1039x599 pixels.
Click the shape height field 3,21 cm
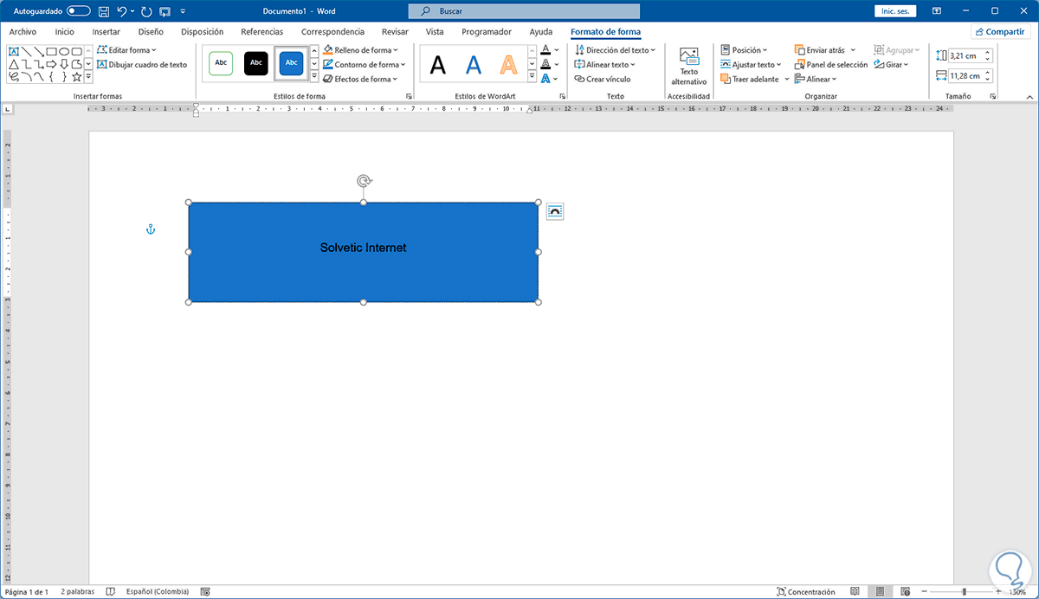965,55
